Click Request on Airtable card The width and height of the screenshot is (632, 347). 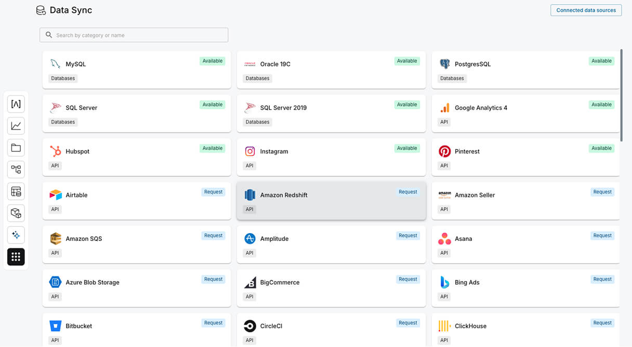[213, 192]
